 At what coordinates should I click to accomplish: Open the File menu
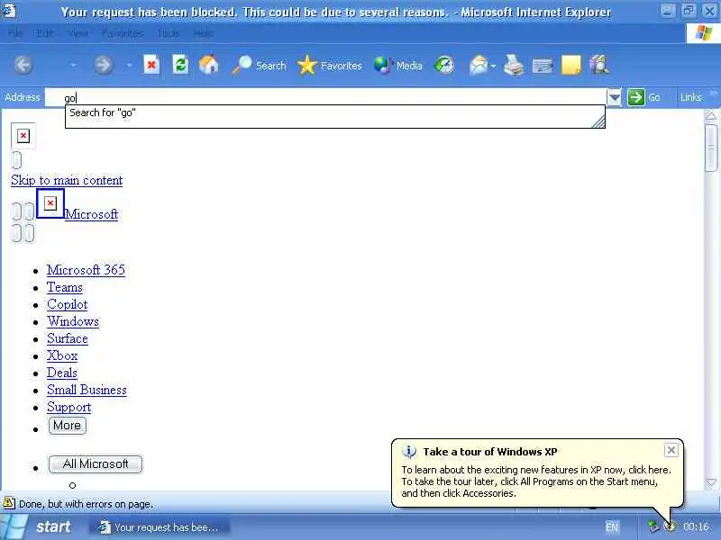pos(15,33)
